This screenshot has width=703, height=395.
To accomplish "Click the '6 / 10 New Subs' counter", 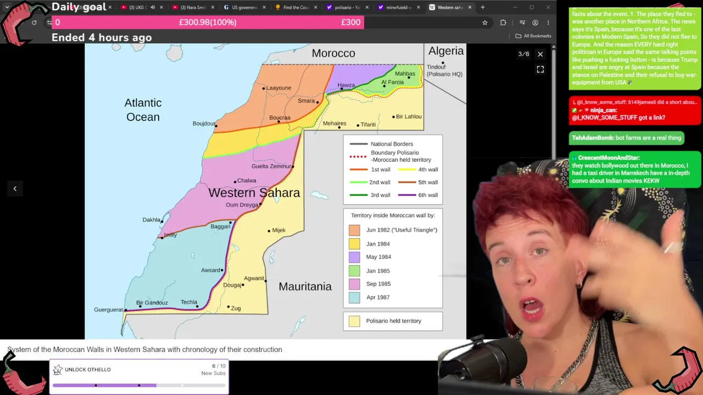I will (x=214, y=370).
